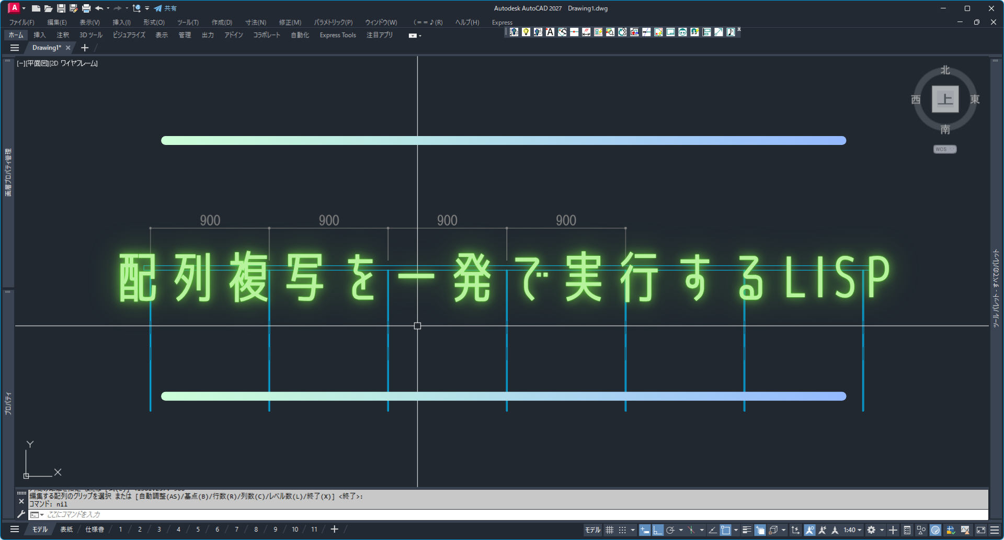The image size is (1004, 540).
Task: Switch to the Express Tools ribbon tab
Action: (338, 35)
